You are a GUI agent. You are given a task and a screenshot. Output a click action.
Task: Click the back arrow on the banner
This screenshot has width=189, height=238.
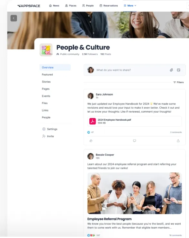[14, 18]
